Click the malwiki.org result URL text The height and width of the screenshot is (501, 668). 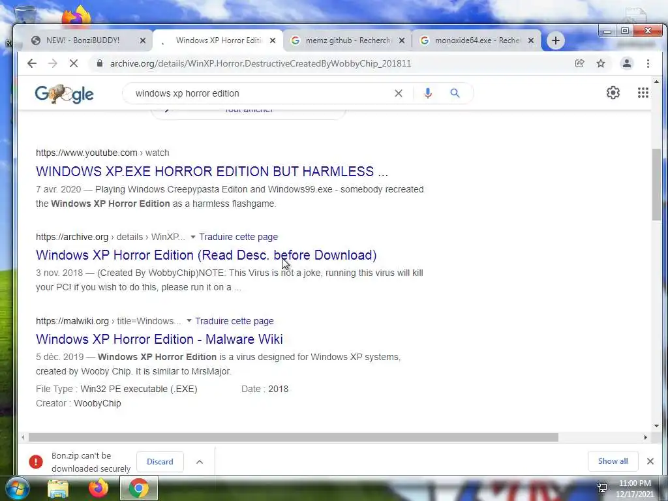108,321
